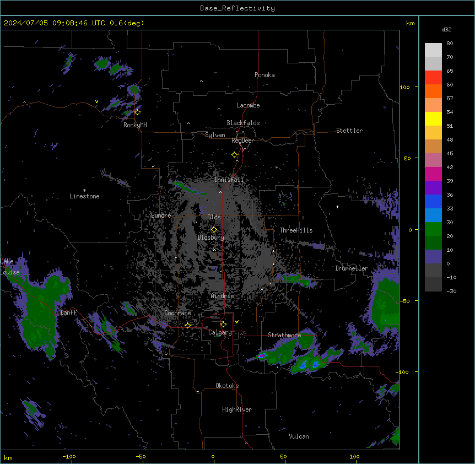
Task: Click the yellow diamond marker beside RockyMH
Action: (x=137, y=112)
